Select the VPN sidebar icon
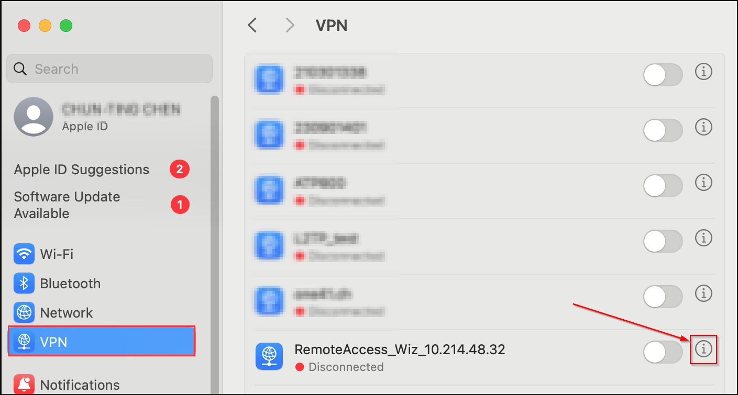 pyautogui.click(x=23, y=341)
